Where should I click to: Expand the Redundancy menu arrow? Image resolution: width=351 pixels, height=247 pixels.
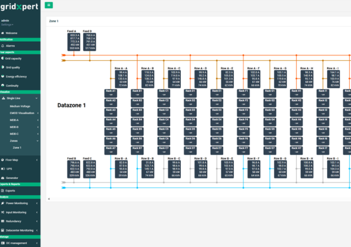coord(37,221)
